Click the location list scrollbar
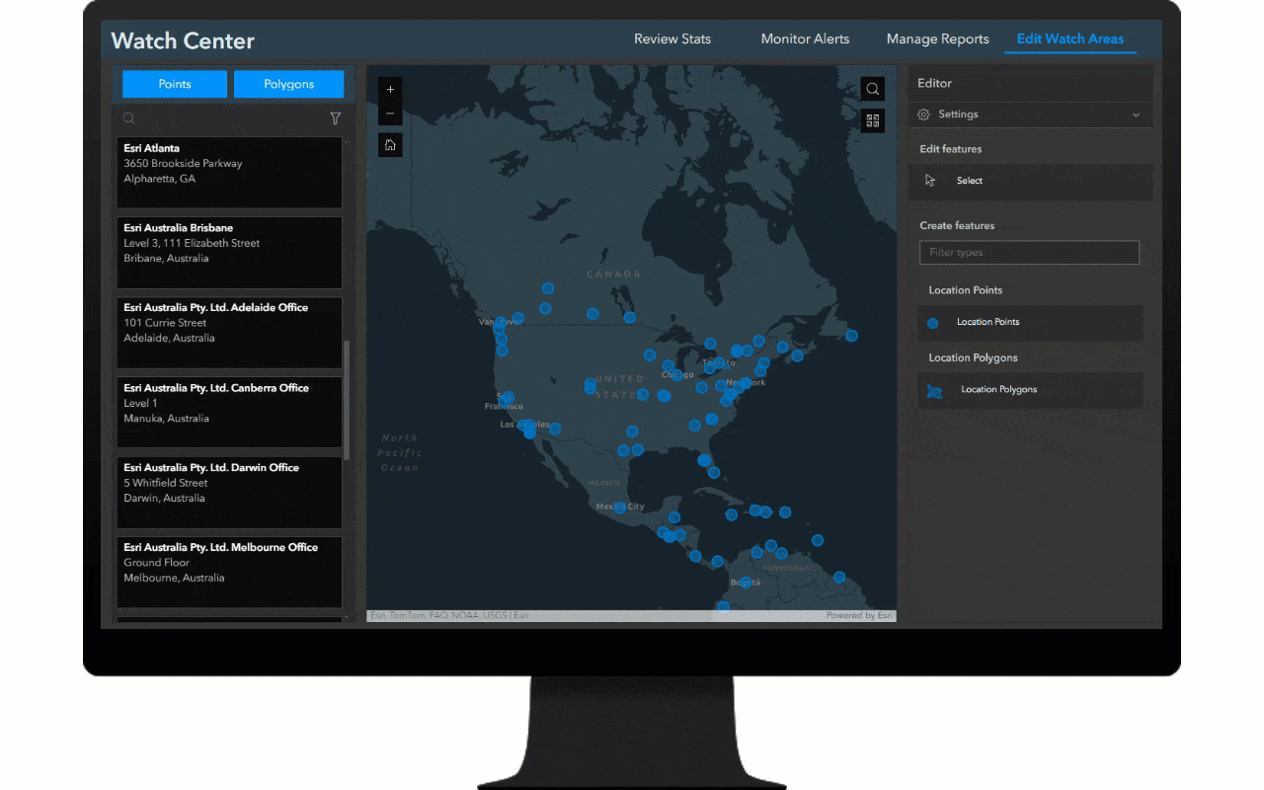 coord(346,400)
